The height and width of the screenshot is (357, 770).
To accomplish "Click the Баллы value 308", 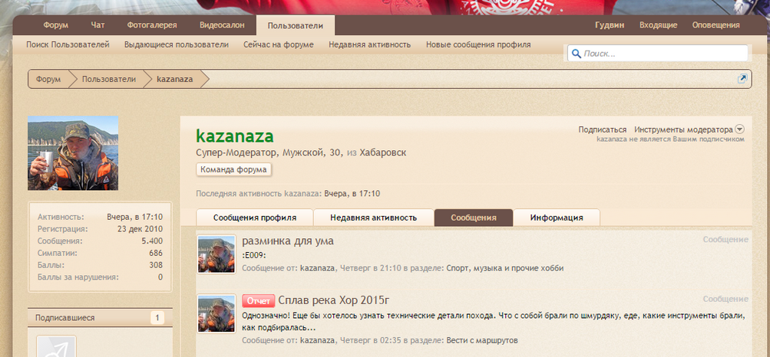I will [156, 265].
